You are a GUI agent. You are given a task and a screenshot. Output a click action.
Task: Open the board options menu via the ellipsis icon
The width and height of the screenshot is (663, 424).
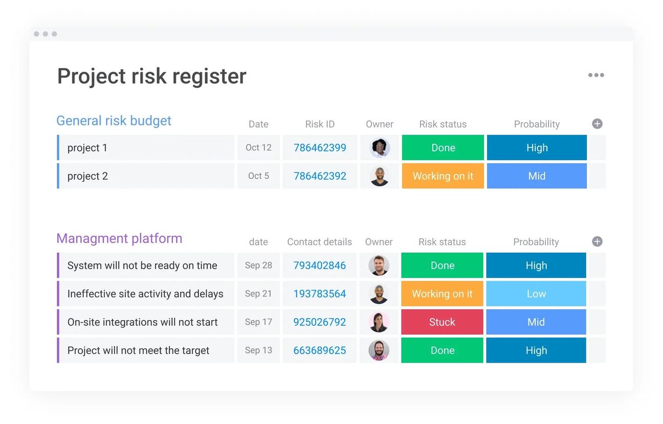[596, 75]
